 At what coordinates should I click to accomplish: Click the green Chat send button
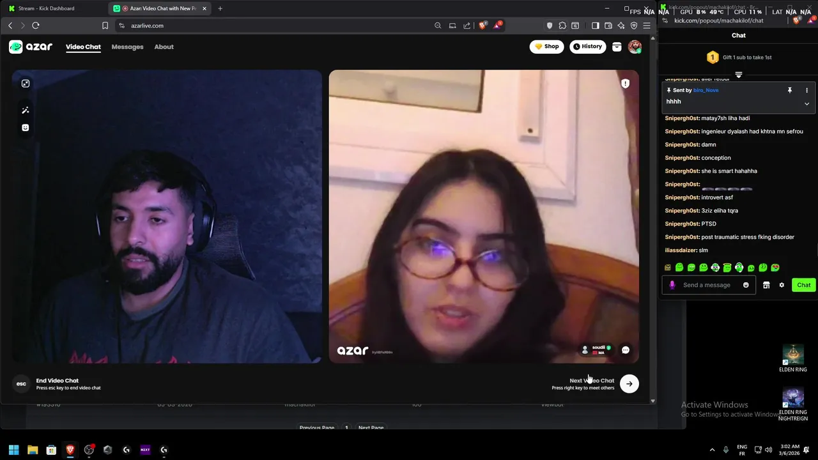pyautogui.click(x=803, y=285)
